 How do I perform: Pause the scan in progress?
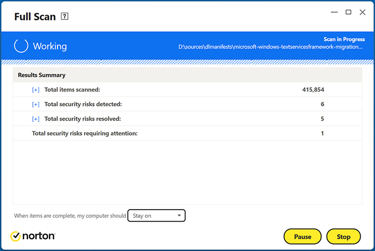[302, 236]
